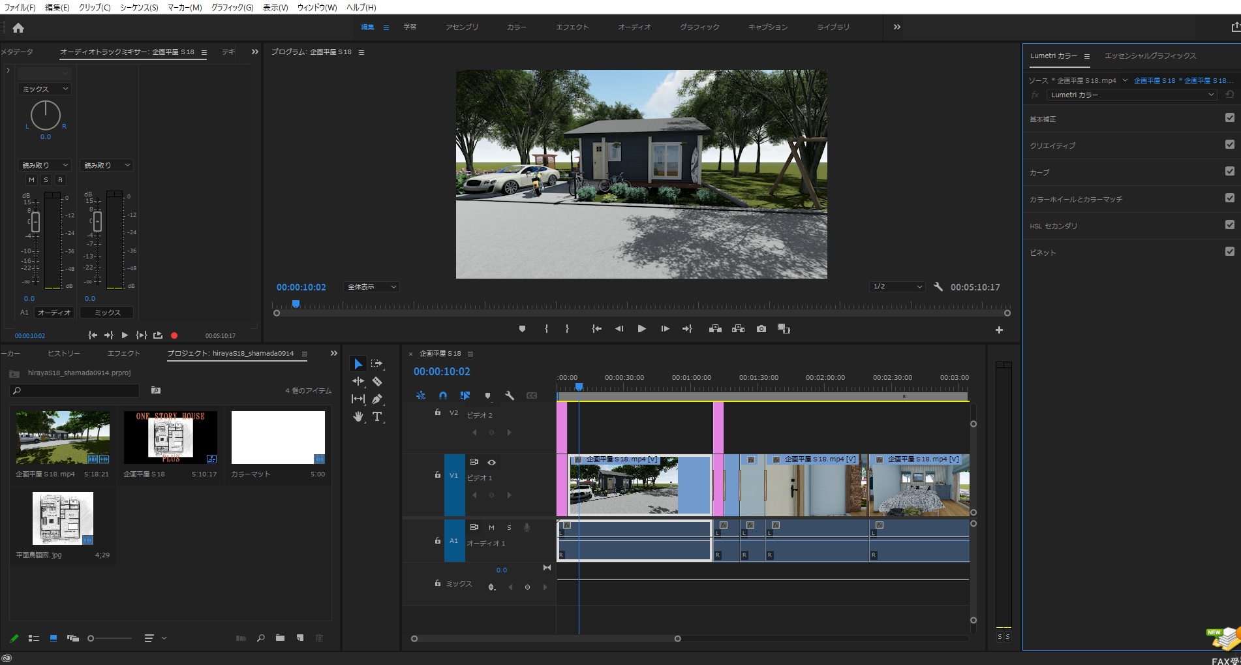Screen dimensions: 1241x665
Task: Toggle Snap in timeline magnet icon
Action: [x=443, y=395]
